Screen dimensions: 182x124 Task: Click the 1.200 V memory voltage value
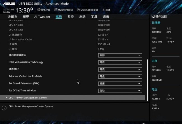pos(170,70)
